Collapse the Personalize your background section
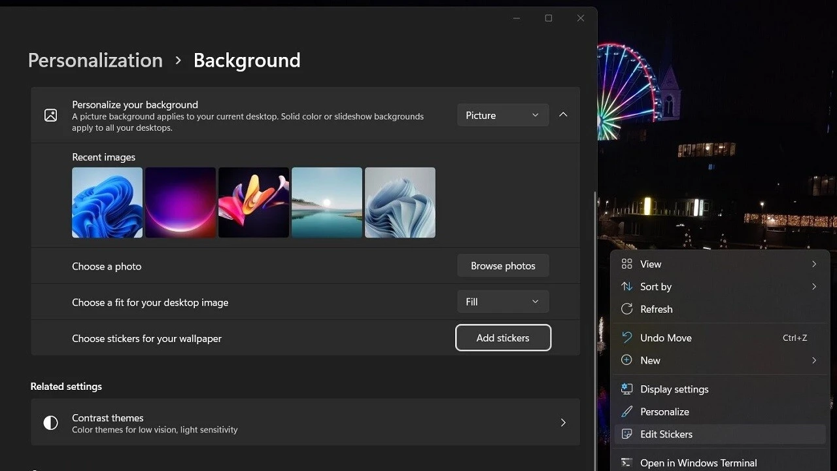 tap(563, 115)
